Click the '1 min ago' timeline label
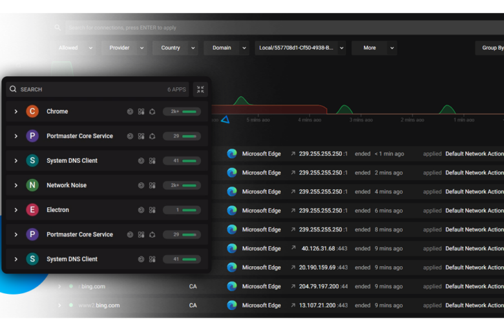The width and height of the screenshot is (504, 323). [464, 120]
